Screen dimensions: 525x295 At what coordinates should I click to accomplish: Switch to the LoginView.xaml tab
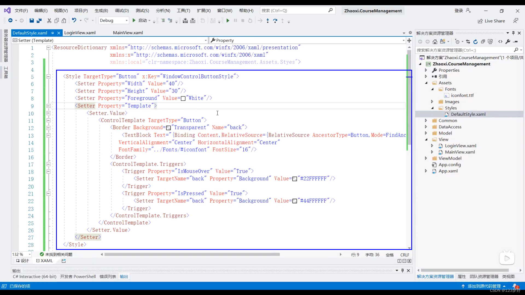click(x=80, y=33)
